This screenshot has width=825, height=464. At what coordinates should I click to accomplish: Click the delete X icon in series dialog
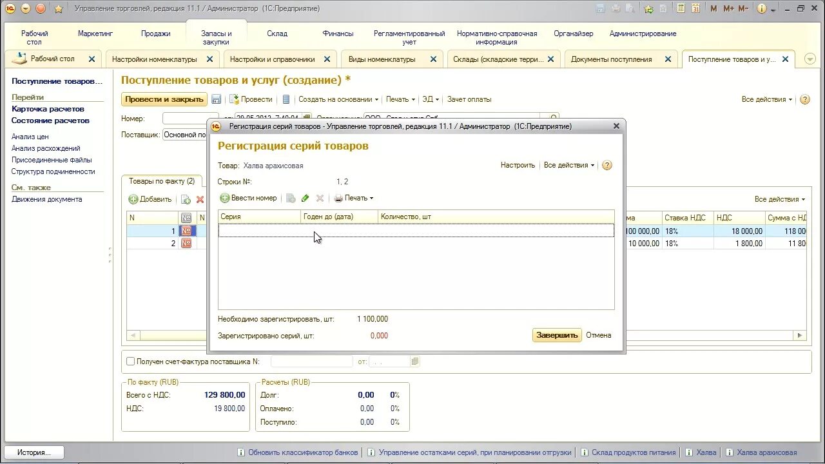pos(320,198)
